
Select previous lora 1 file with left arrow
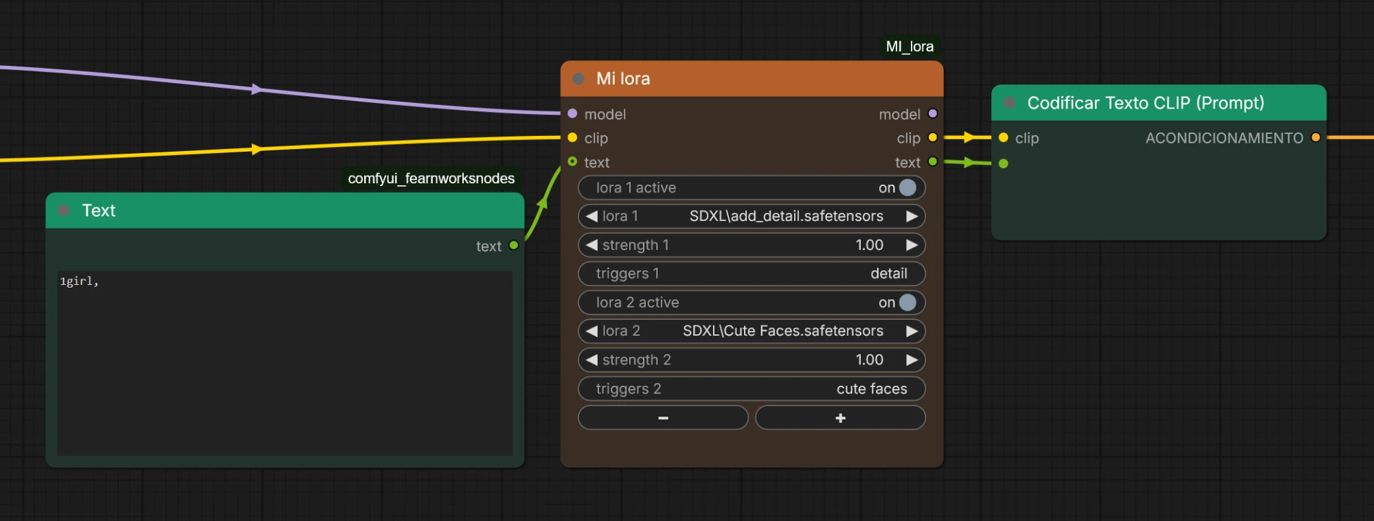[591, 216]
